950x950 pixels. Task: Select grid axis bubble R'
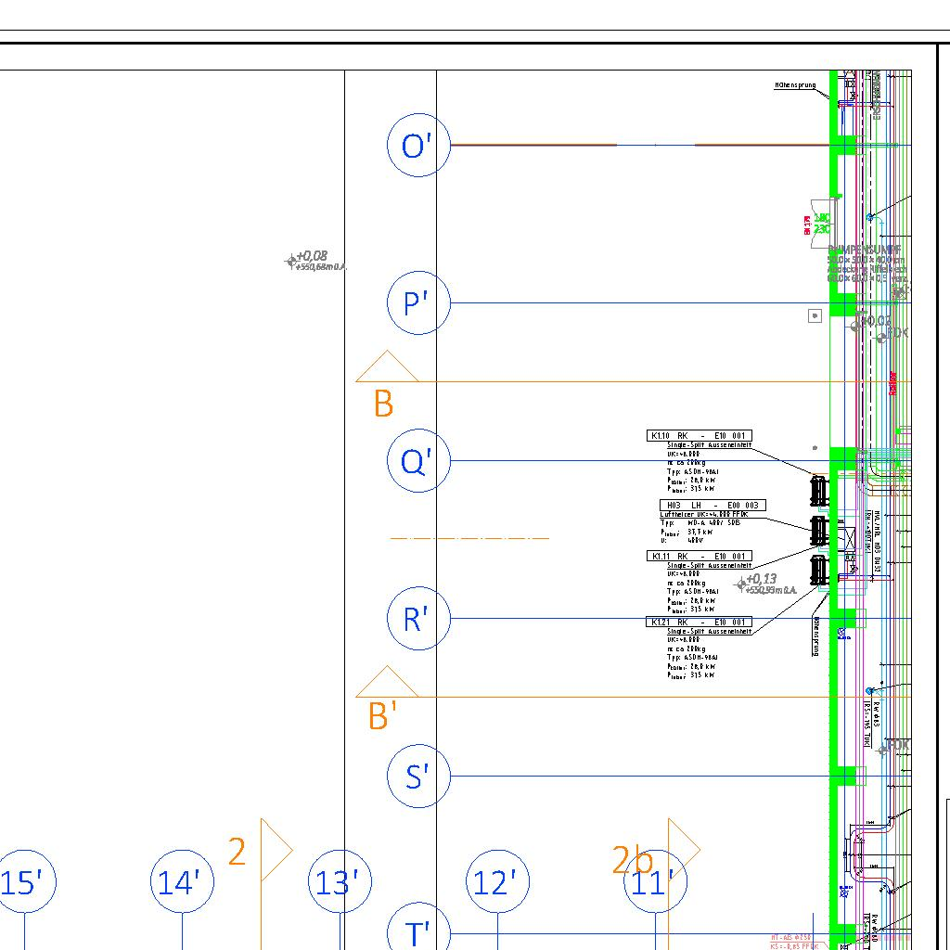[418, 619]
